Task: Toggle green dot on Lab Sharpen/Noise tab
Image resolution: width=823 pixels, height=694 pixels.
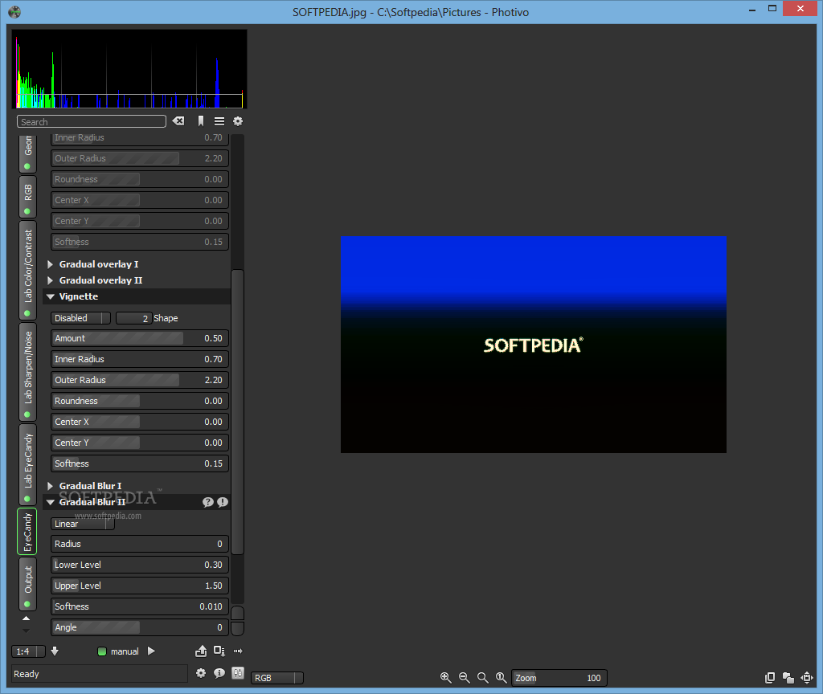Action: click(27, 415)
